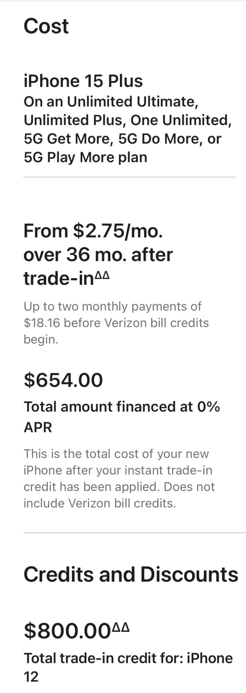Click the over 36 mo. after line
The width and height of the screenshot is (246, 693).
pos(98,255)
